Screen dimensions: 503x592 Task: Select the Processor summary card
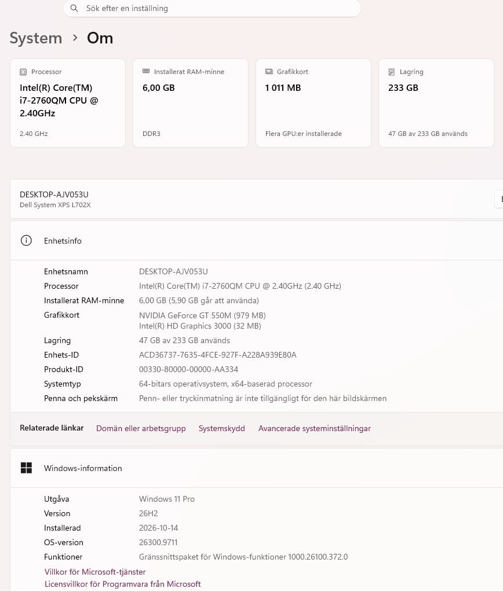pos(68,102)
